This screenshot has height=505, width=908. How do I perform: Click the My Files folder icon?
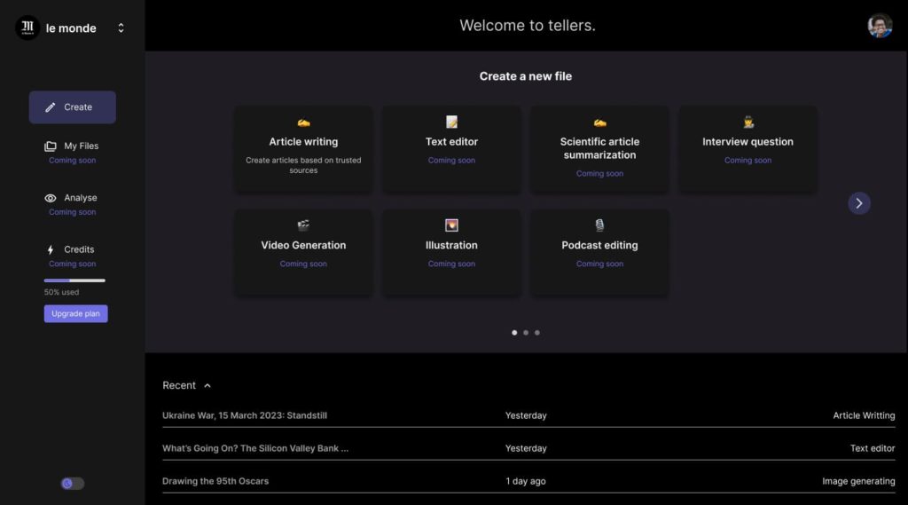51,146
